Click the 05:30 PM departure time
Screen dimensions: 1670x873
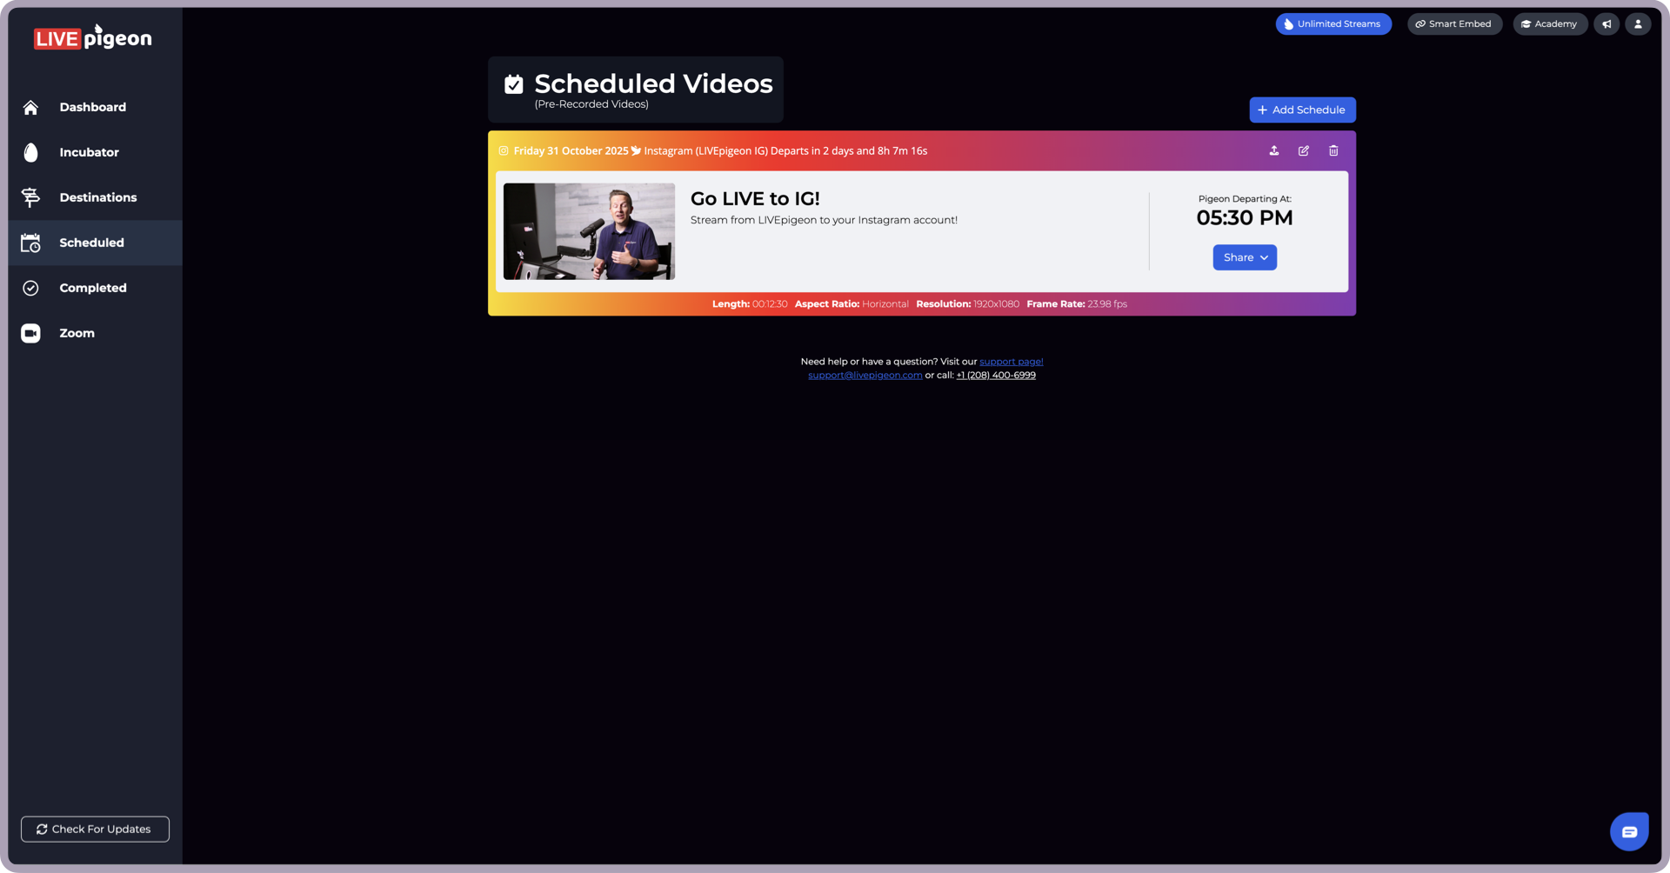[1245, 217]
